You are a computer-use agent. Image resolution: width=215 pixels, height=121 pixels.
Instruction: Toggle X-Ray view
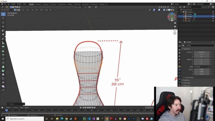pyautogui.click(x=164, y=10)
